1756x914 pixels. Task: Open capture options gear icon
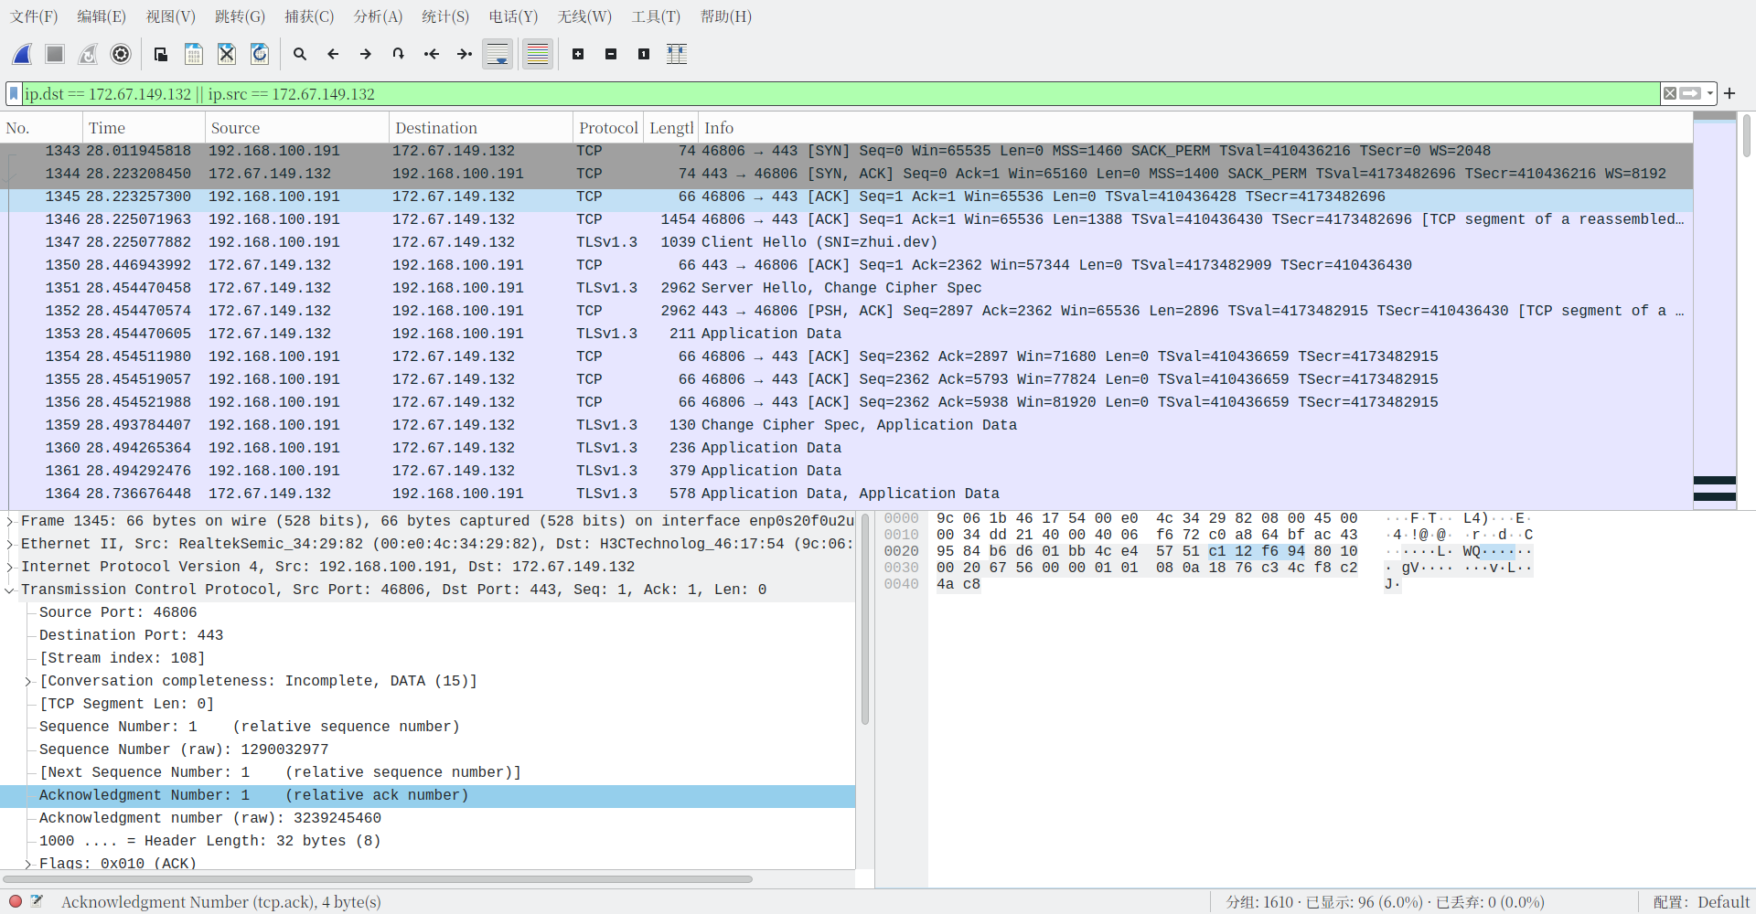click(x=121, y=55)
